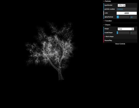Click the Next shape button
Viewport: 139px width, 108px height.
[120, 37]
